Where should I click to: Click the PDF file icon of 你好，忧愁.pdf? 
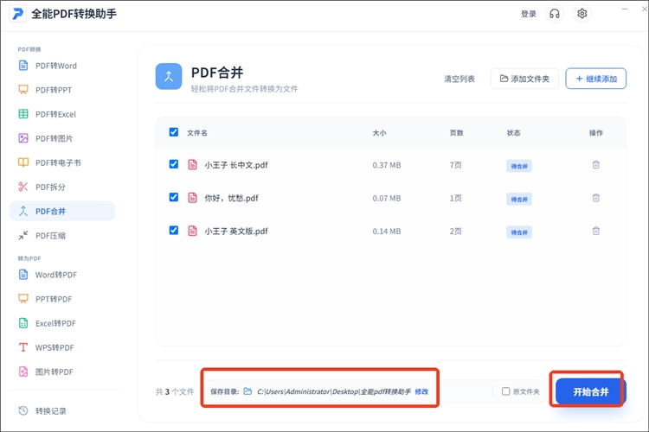[x=192, y=198]
